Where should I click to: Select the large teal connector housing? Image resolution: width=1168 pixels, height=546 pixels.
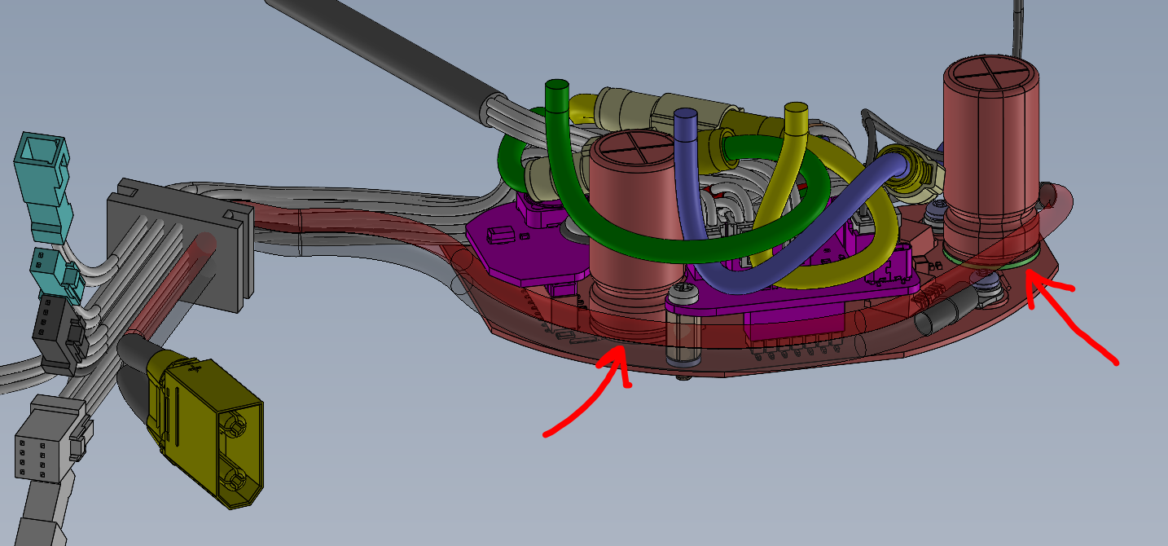pyautogui.click(x=42, y=189)
